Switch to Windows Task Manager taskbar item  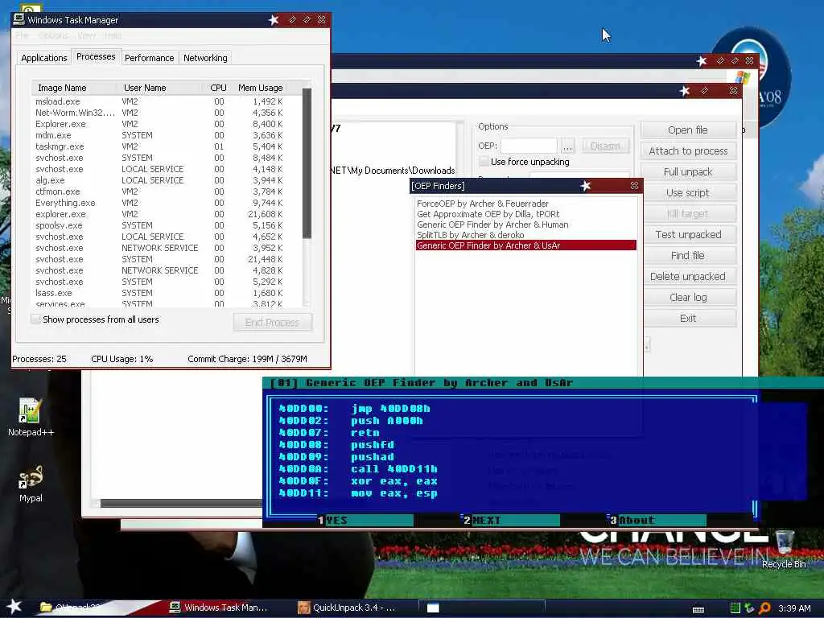tap(219, 608)
